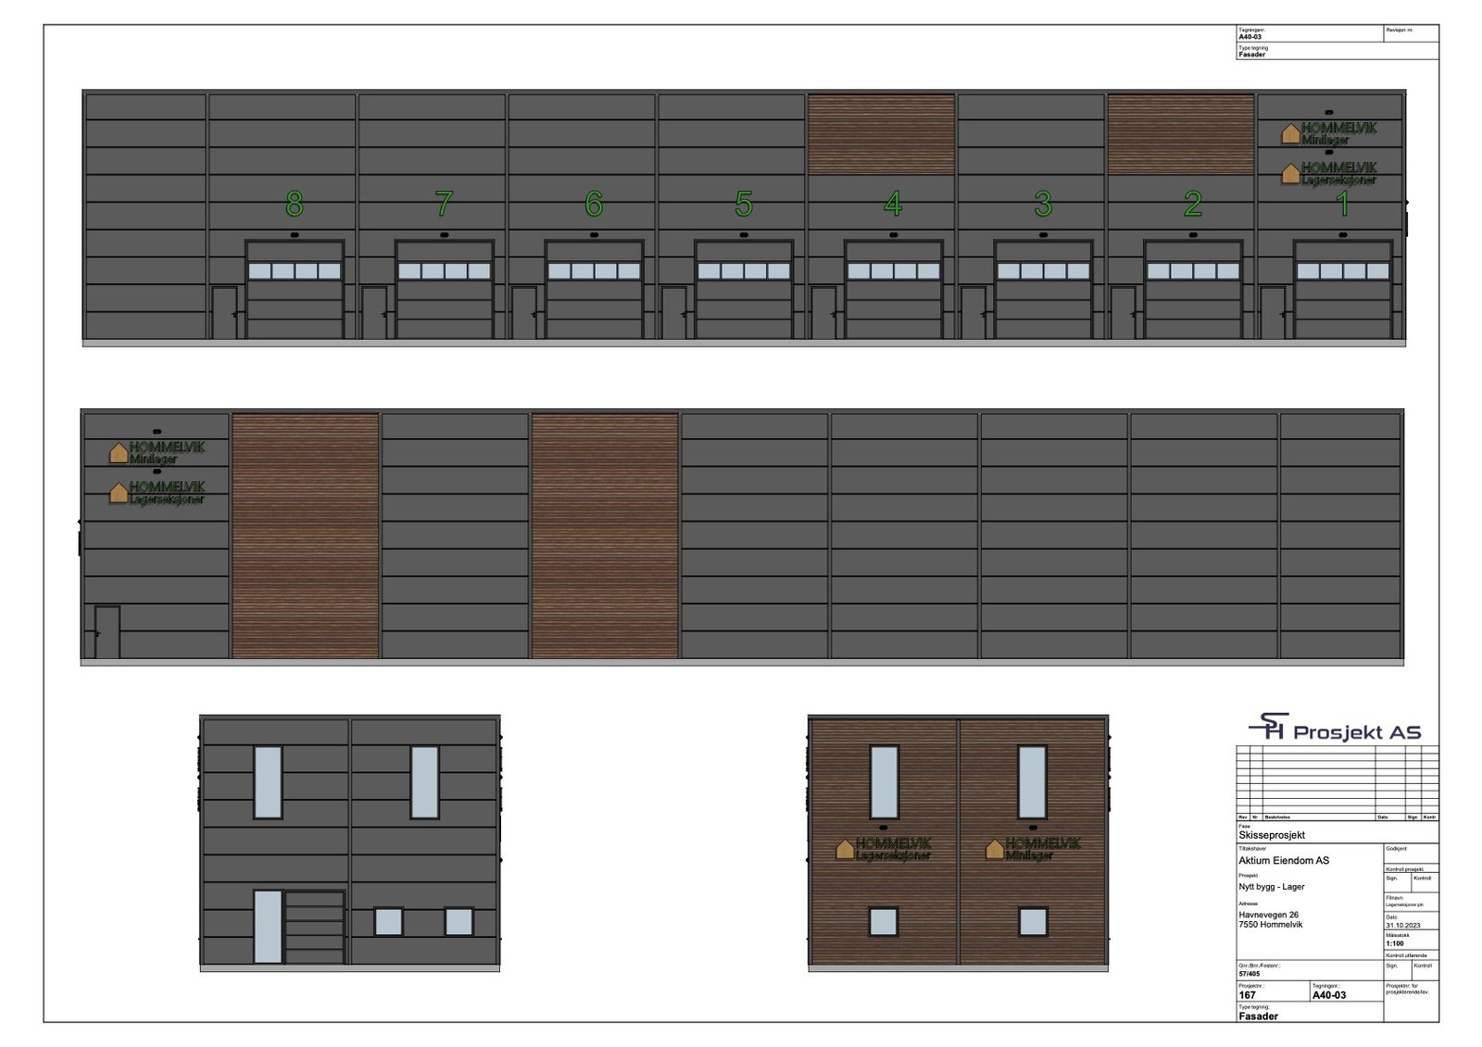Click the SH Prosjekt AS company logo
1482x1047 pixels.
[1335, 729]
